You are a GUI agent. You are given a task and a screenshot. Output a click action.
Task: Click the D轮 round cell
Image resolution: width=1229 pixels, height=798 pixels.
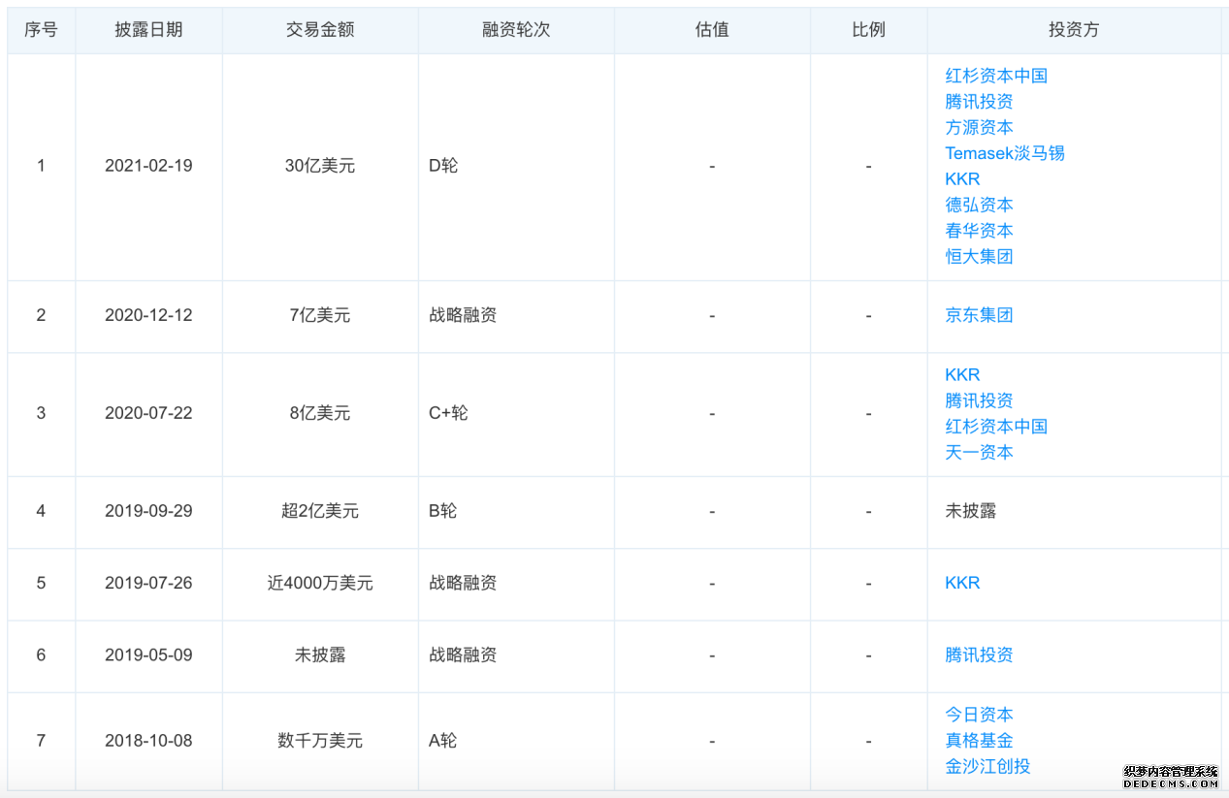pyautogui.click(x=443, y=166)
